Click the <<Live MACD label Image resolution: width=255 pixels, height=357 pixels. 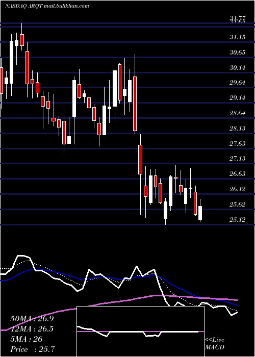[215, 344]
